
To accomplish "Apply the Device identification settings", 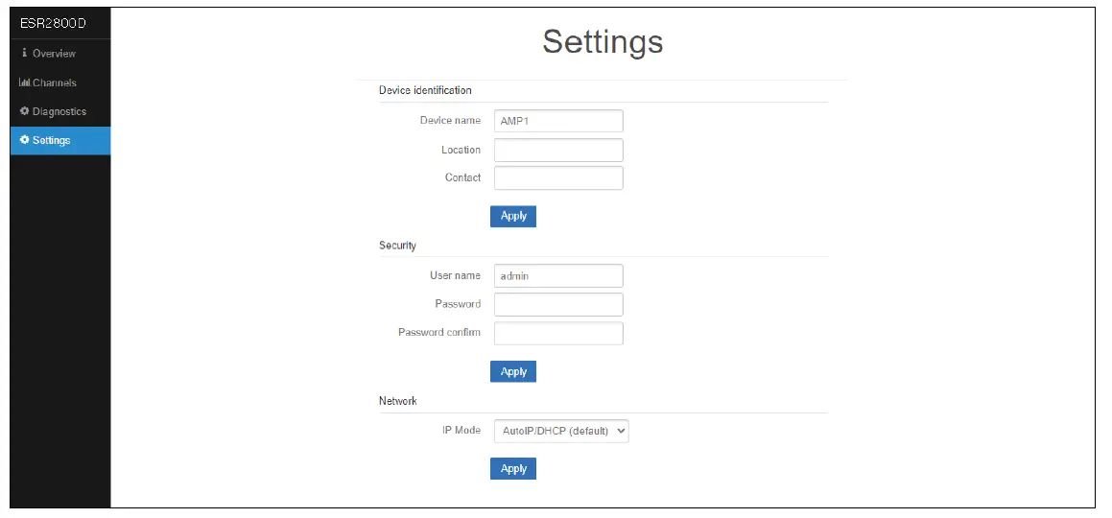I will pyautogui.click(x=513, y=217).
